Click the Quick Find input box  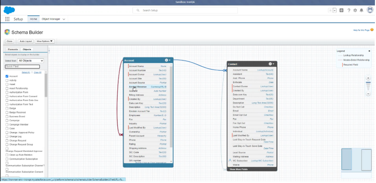coord(22,67)
